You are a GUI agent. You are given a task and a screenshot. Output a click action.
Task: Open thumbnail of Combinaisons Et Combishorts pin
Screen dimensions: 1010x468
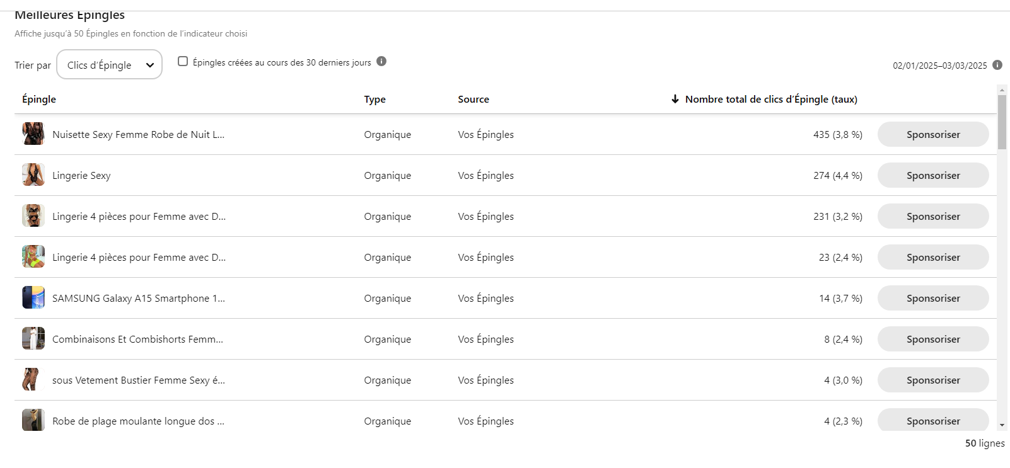pyautogui.click(x=33, y=338)
